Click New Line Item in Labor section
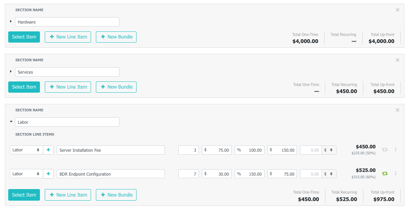 [68, 195]
